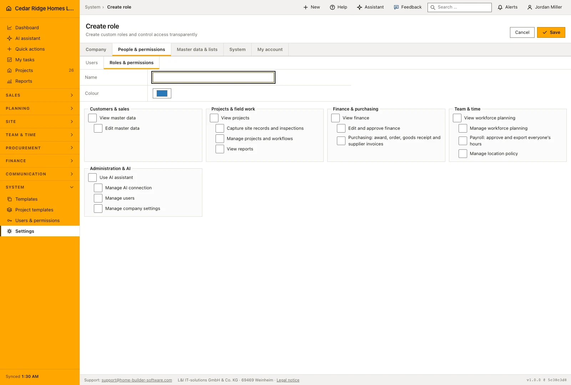Open the My account tab
The height and width of the screenshot is (385, 571).
270,50
